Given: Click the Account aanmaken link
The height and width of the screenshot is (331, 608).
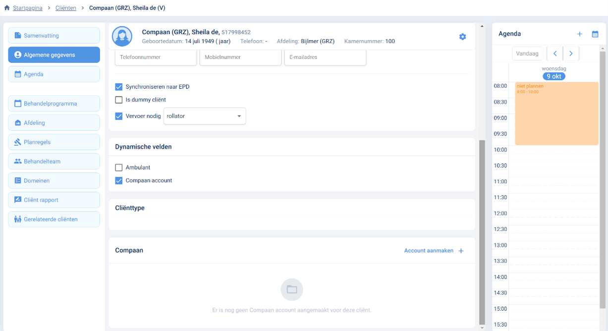Looking at the screenshot, I should 429,251.
